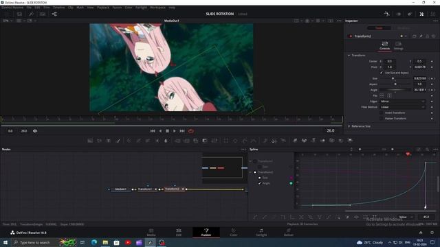Open Filter Method dropdown set to Linear

(x=403, y=107)
